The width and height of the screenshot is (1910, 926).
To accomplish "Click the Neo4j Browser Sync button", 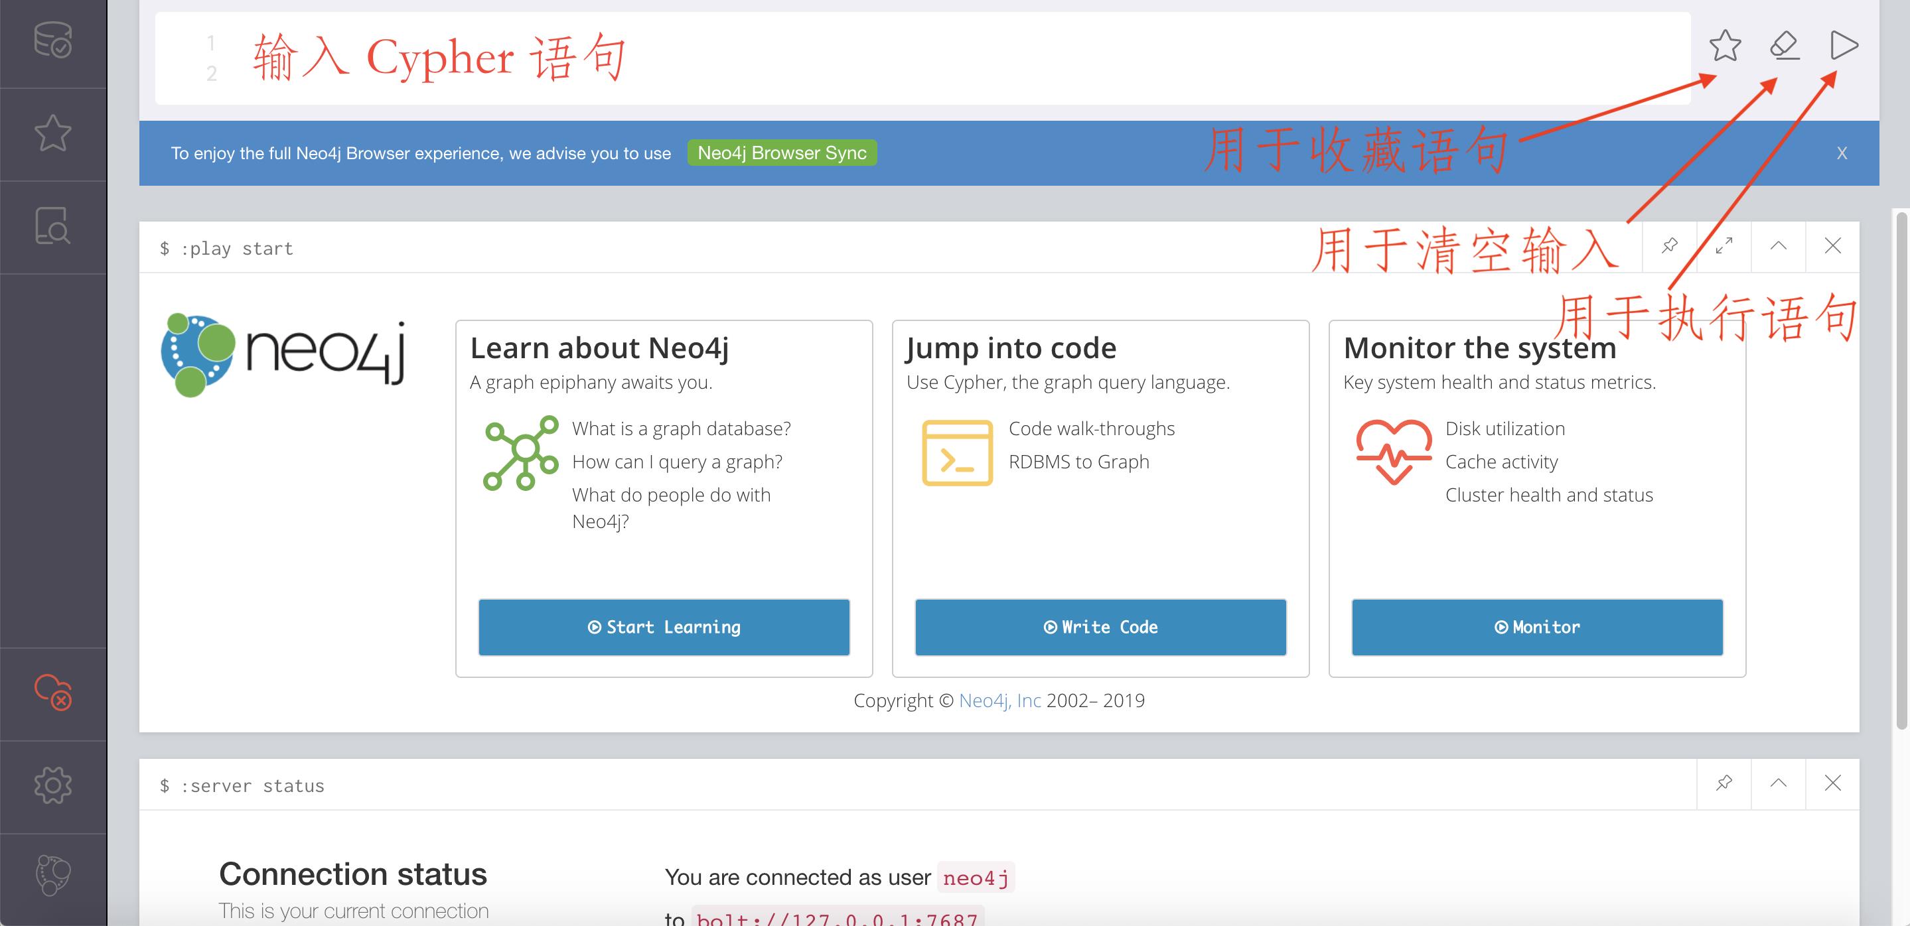I will click(x=782, y=151).
